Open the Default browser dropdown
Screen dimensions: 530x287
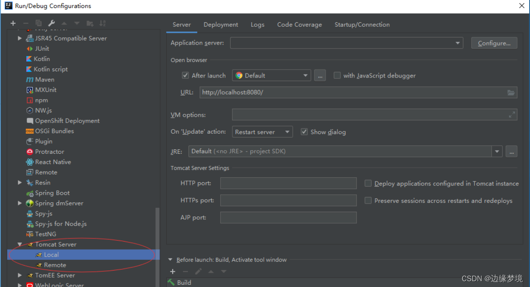pos(271,75)
